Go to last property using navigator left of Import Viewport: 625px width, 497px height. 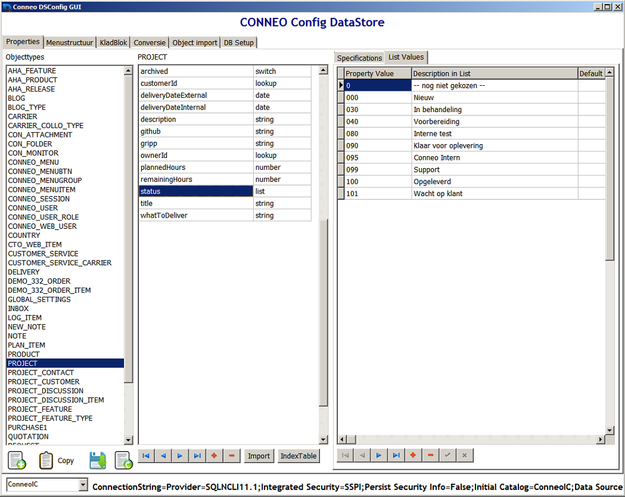coord(197,456)
